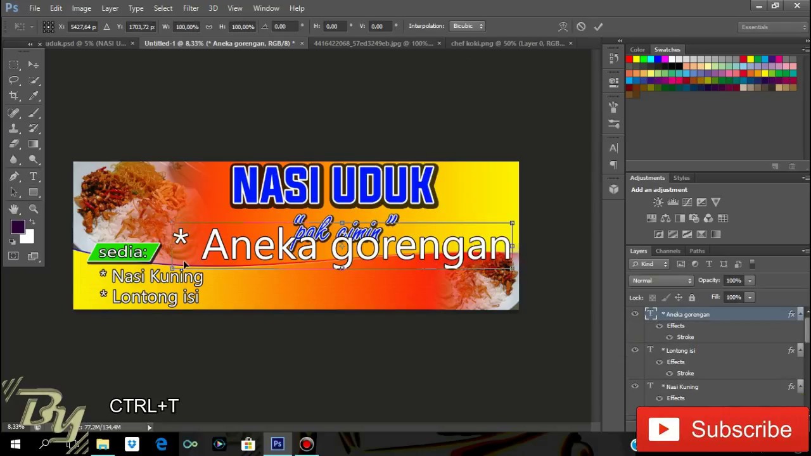This screenshot has width=811, height=456.
Task: Select the Spot Healing Brush tool
Action: click(x=14, y=113)
